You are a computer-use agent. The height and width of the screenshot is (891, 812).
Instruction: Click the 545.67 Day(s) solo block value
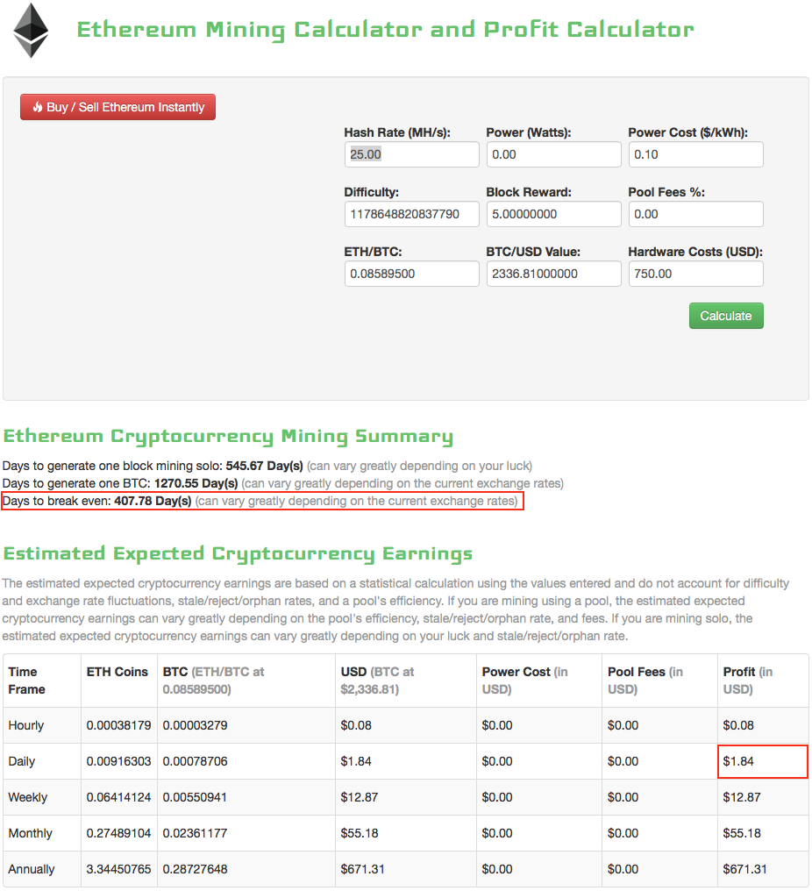point(264,466)
